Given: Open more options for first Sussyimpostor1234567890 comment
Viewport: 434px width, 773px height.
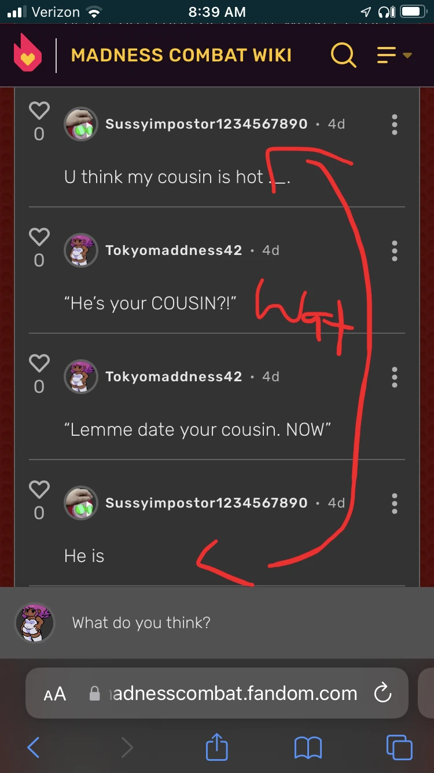Looking at the screenshot, I should (x=395, y=124).
